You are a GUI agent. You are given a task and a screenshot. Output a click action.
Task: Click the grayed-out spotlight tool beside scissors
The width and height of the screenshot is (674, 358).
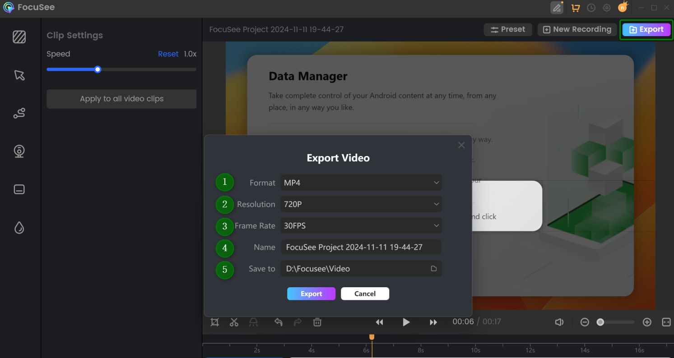tap(254, 322)
